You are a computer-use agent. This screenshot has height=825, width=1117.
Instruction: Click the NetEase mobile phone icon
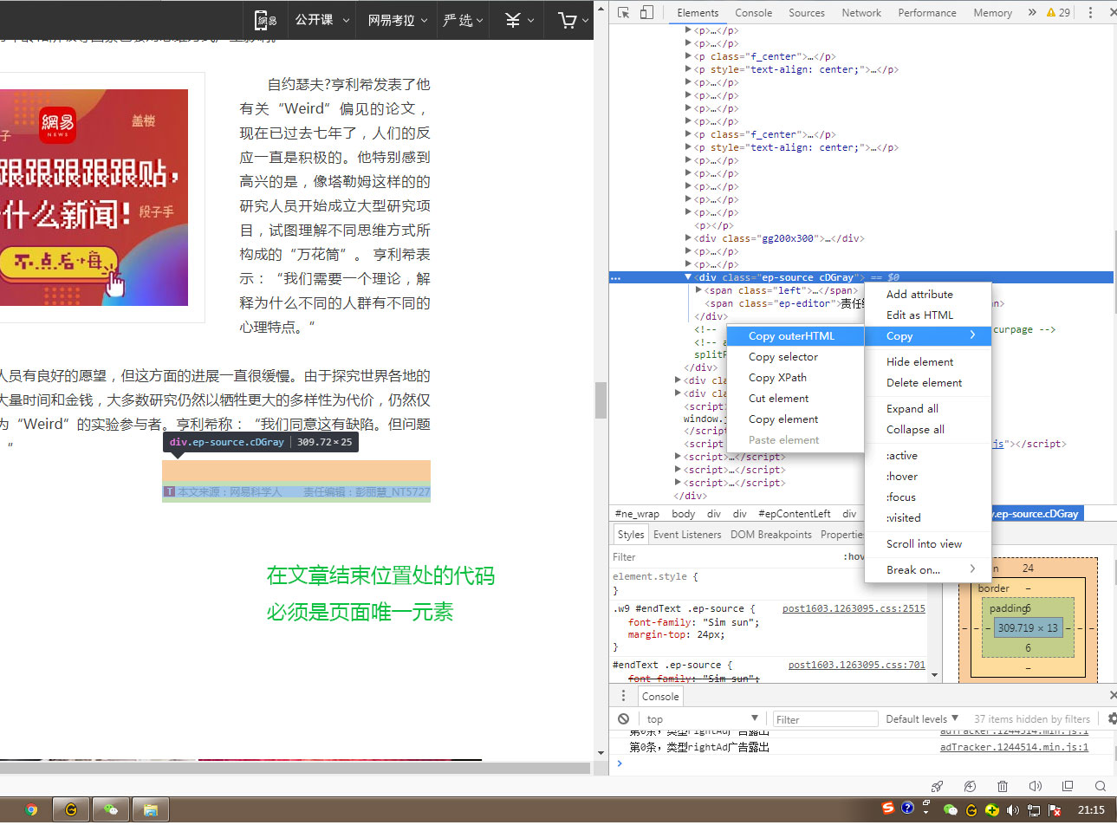pyautogui.click(x=265, y=20)
